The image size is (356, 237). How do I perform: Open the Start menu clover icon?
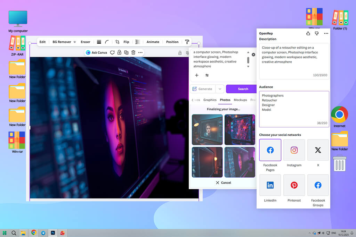5,233
